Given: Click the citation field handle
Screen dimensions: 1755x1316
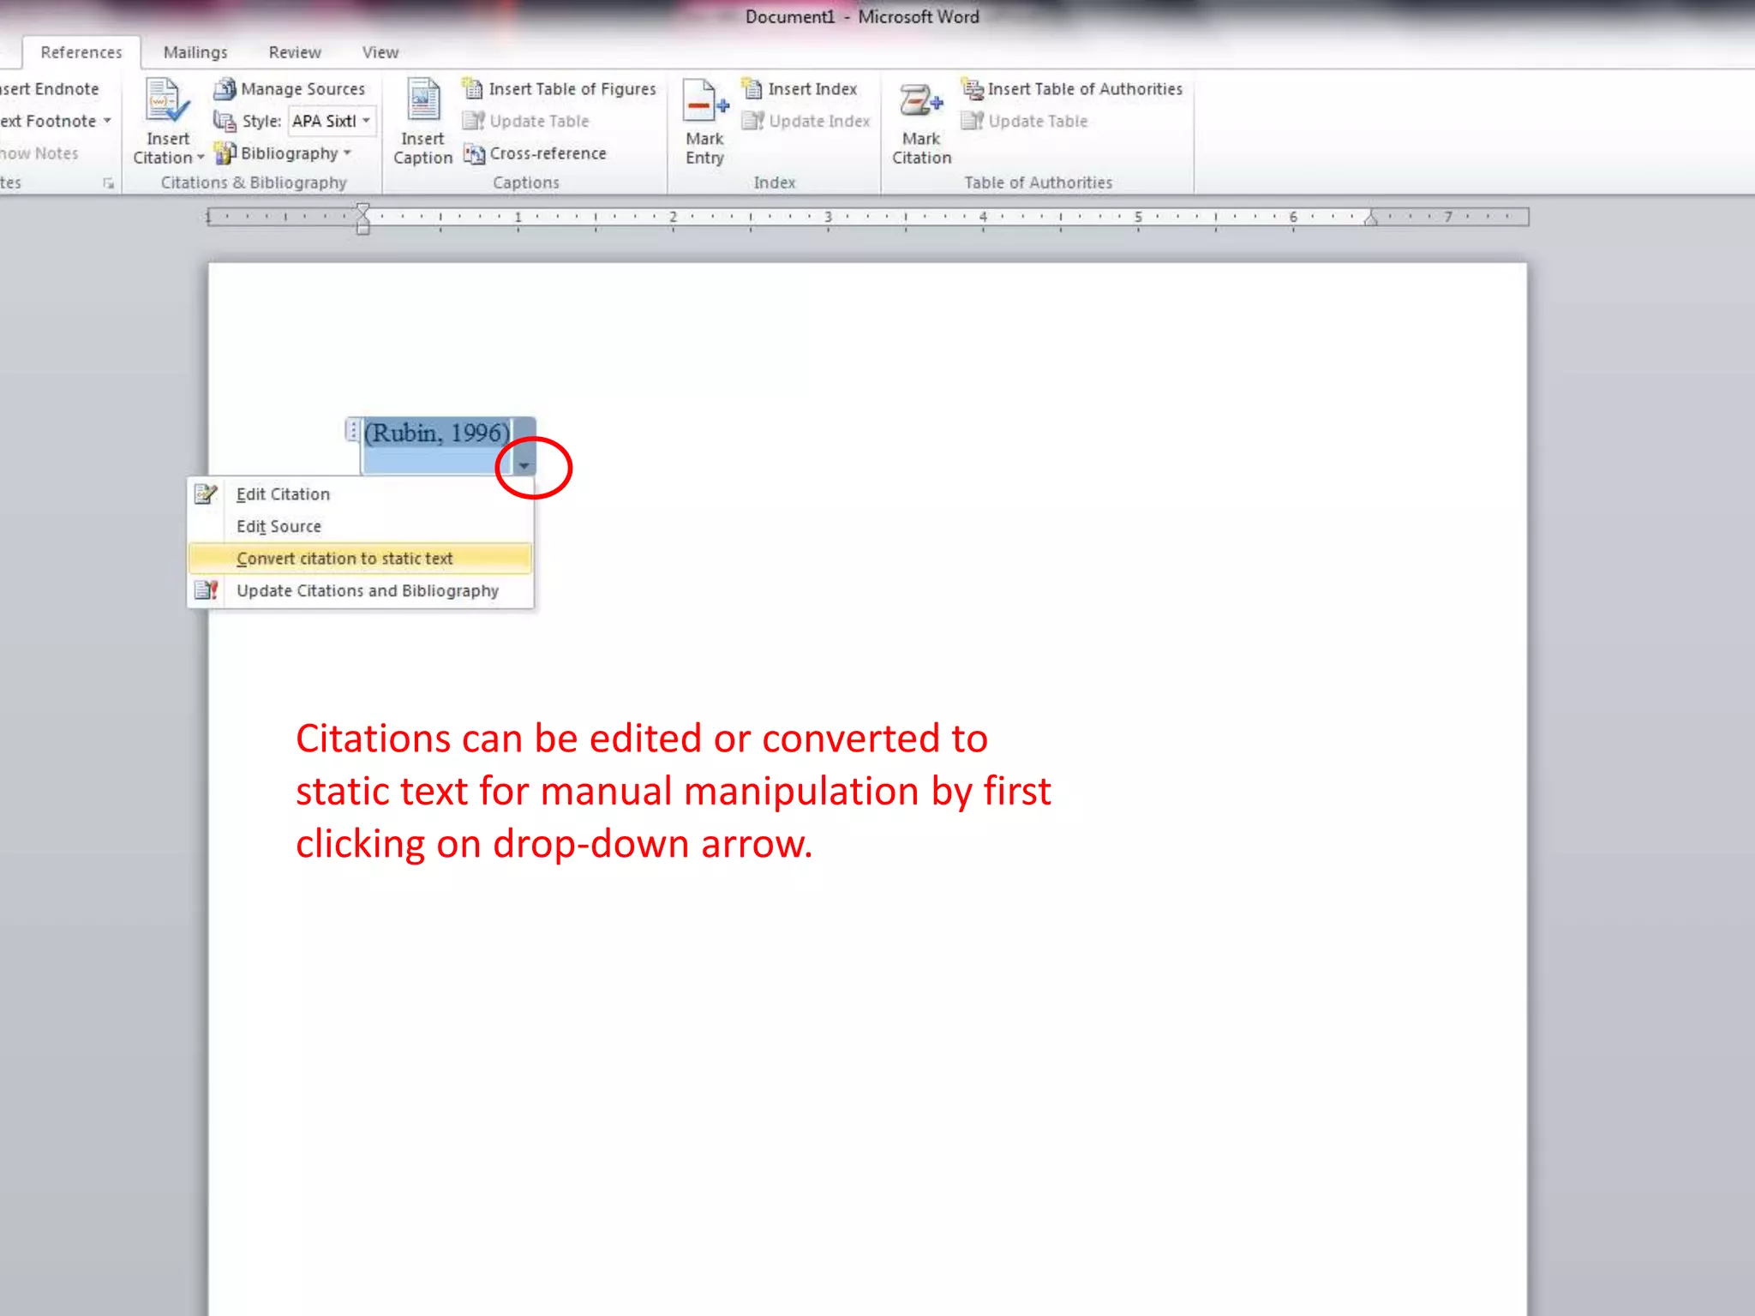Looking at the screenshot, I should click(x=352, y=430).
